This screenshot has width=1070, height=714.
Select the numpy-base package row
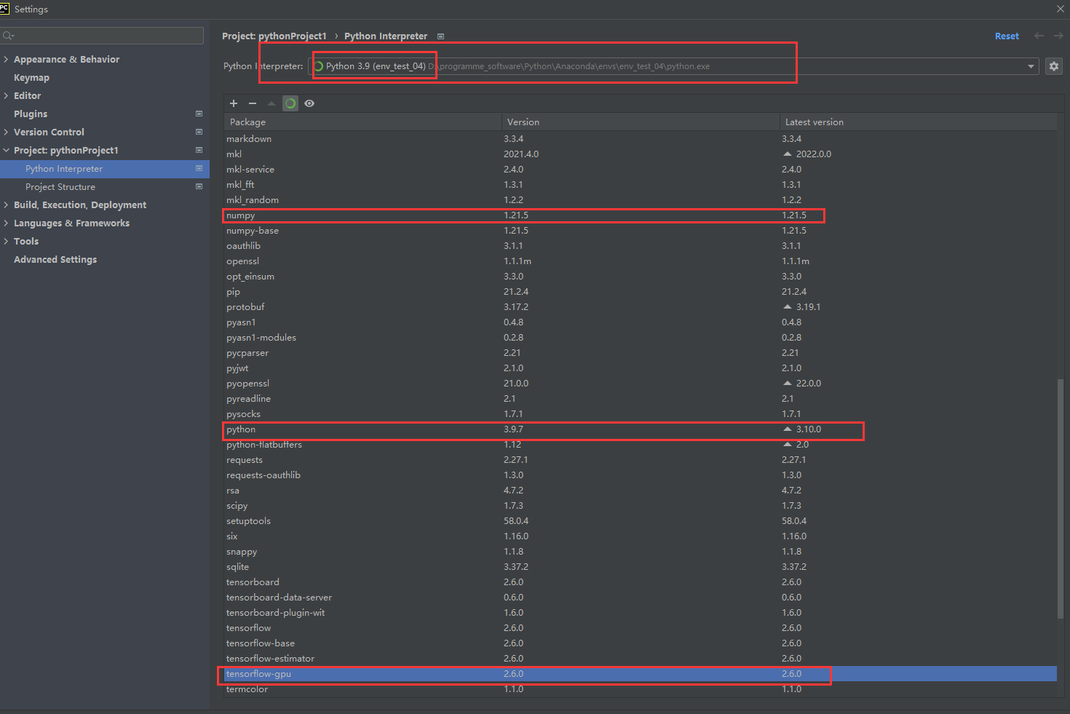point(641,230)
